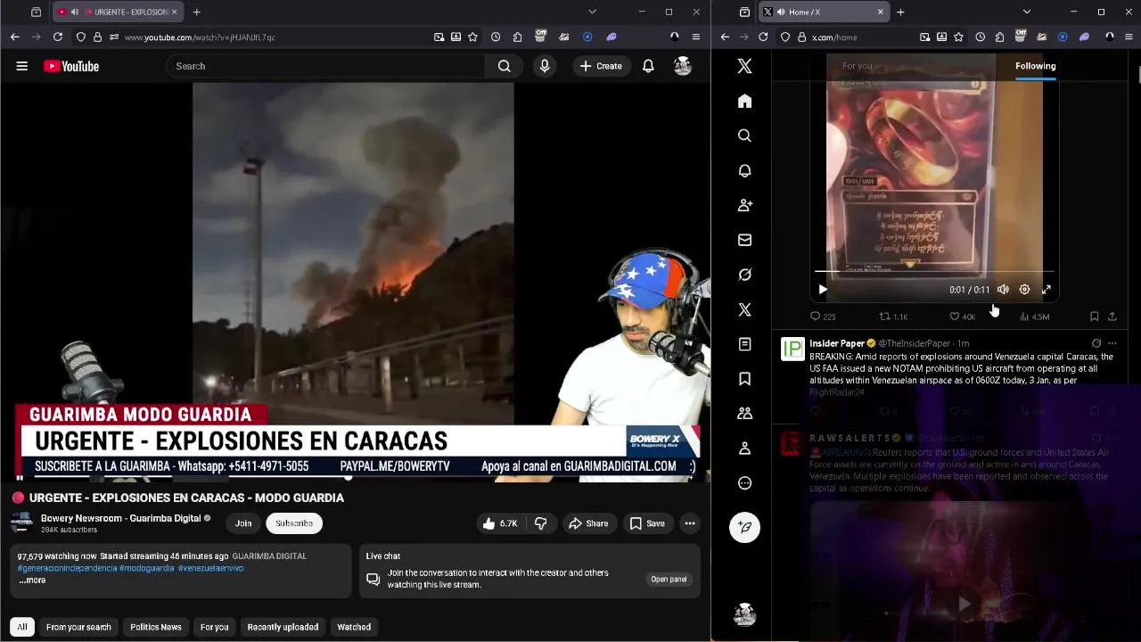Bookmark the ring video post on X
Image resolution: width=1141 pixels, height=642 pixels.
point(1094,317)
